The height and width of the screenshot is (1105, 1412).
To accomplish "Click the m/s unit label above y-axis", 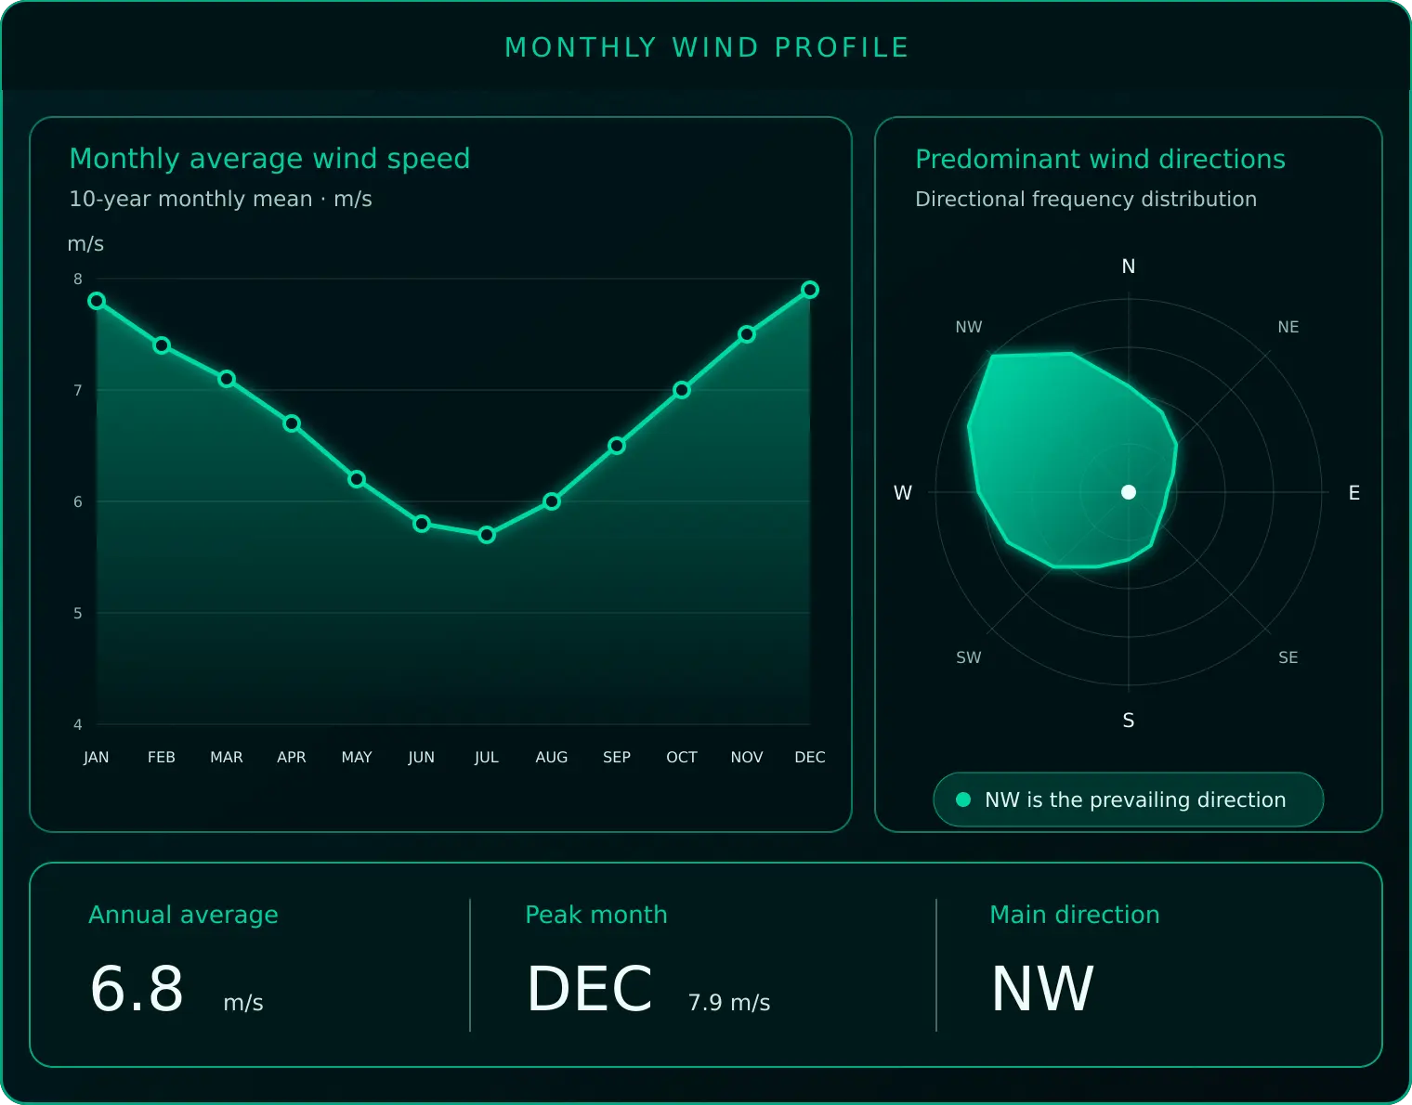I will click(85, 244).
